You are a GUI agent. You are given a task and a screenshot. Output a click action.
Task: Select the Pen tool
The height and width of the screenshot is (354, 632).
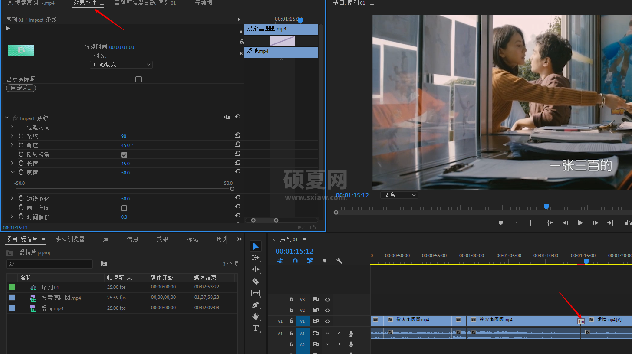pos(256,305)
